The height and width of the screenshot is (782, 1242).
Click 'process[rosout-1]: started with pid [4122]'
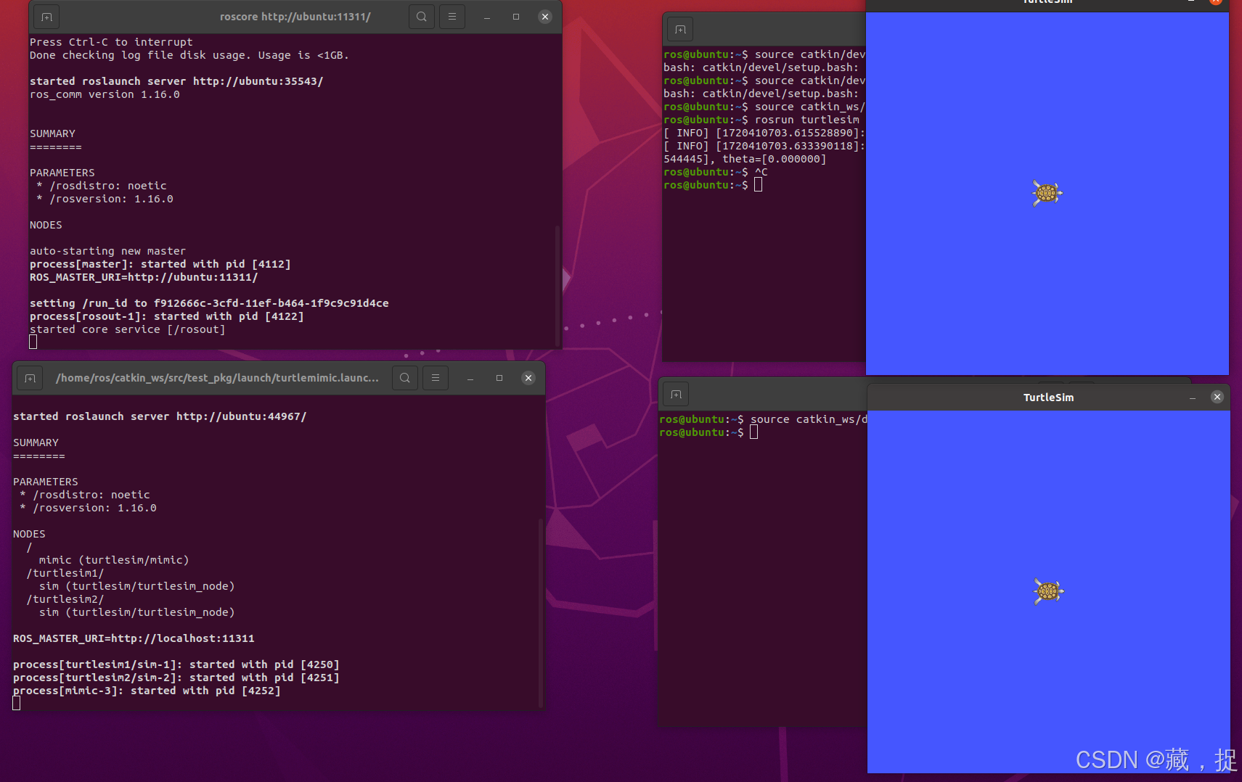click(x=166, y=316)
